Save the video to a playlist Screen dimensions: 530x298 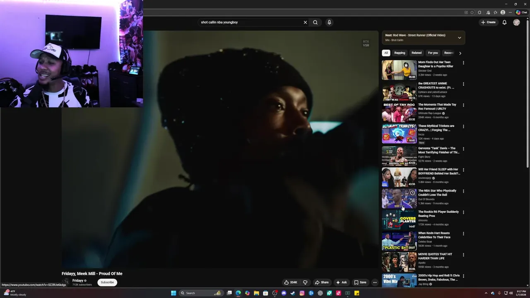point(360,282)
